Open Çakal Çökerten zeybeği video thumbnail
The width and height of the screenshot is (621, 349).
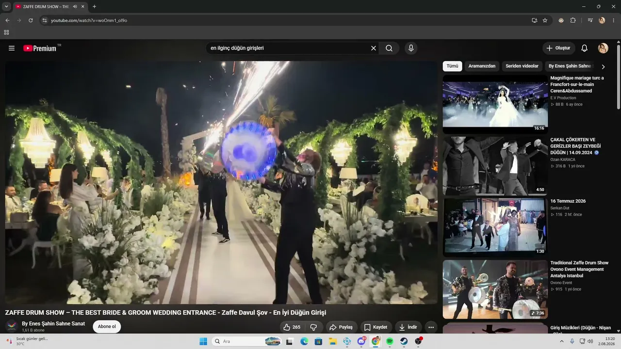coord(495,166)
